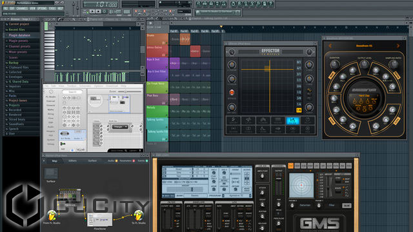Click the Bank button in the GMS display

179,196
